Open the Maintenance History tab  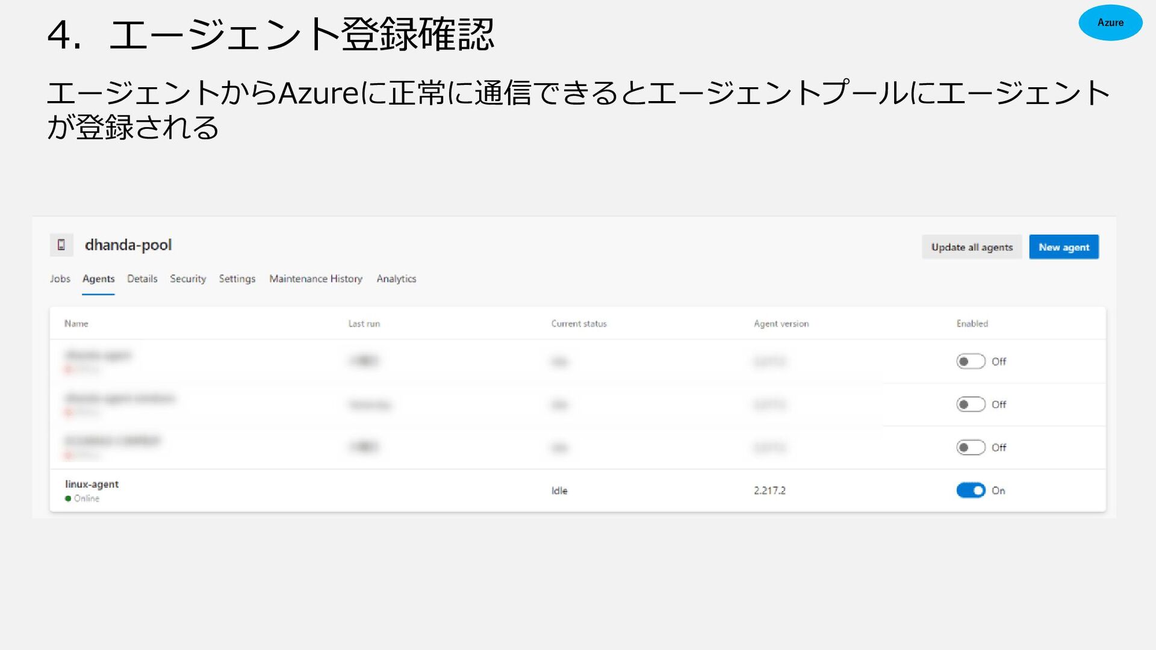315,279
